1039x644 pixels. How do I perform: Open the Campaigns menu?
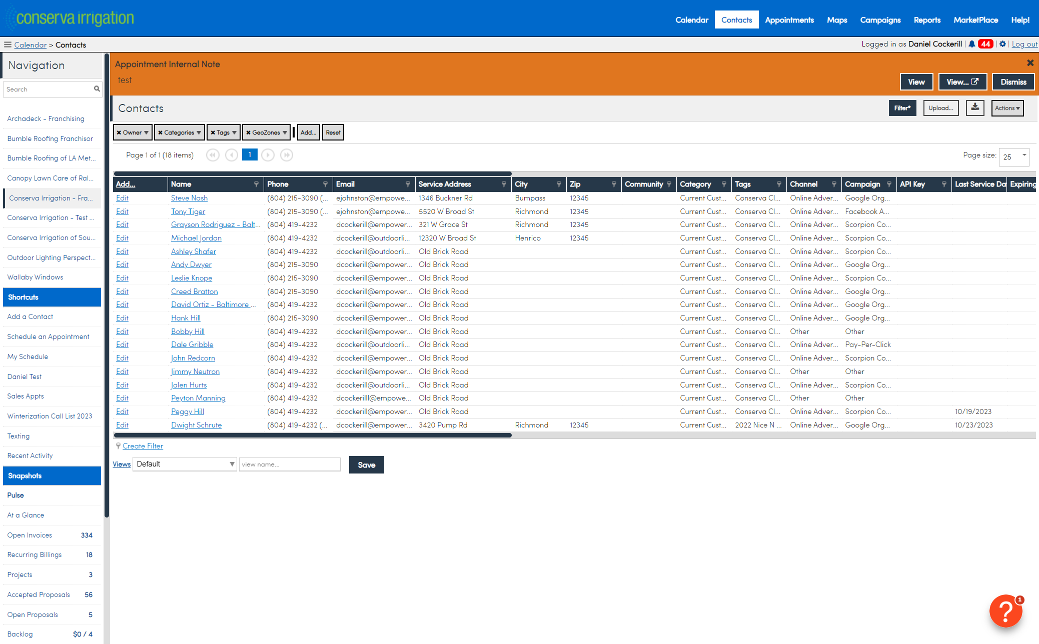[880, 20]
